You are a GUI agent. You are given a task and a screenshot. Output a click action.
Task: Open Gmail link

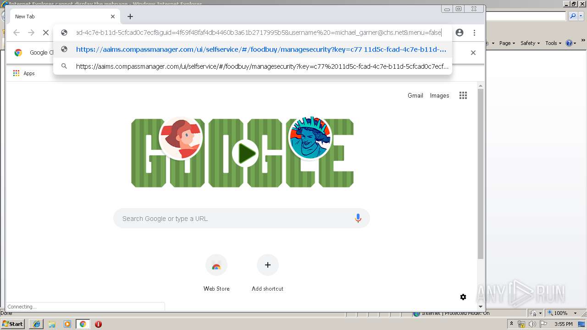415,95
